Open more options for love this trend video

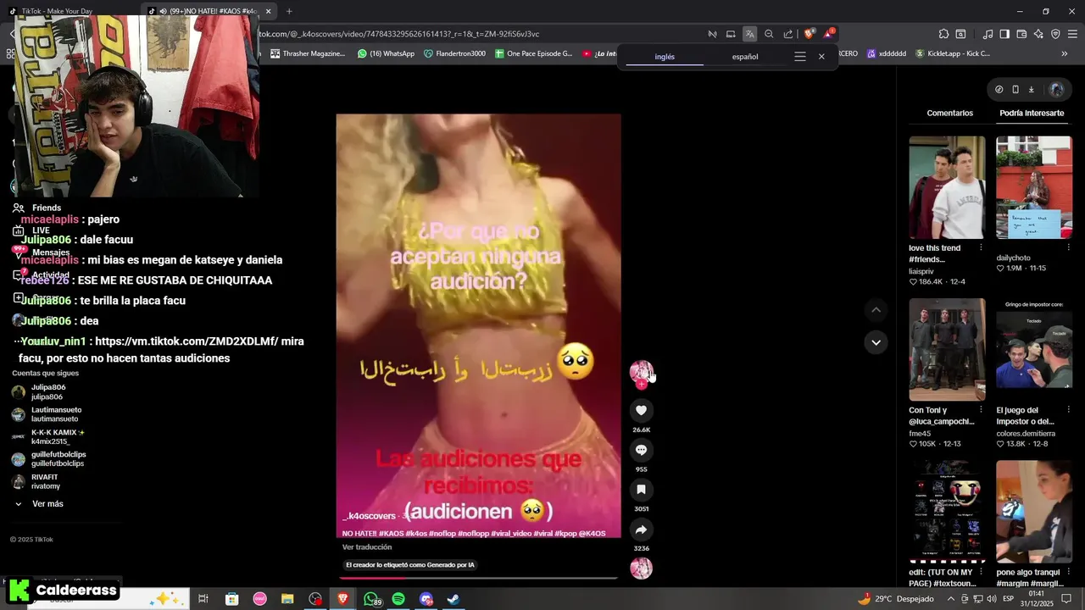tap(981, 247)
